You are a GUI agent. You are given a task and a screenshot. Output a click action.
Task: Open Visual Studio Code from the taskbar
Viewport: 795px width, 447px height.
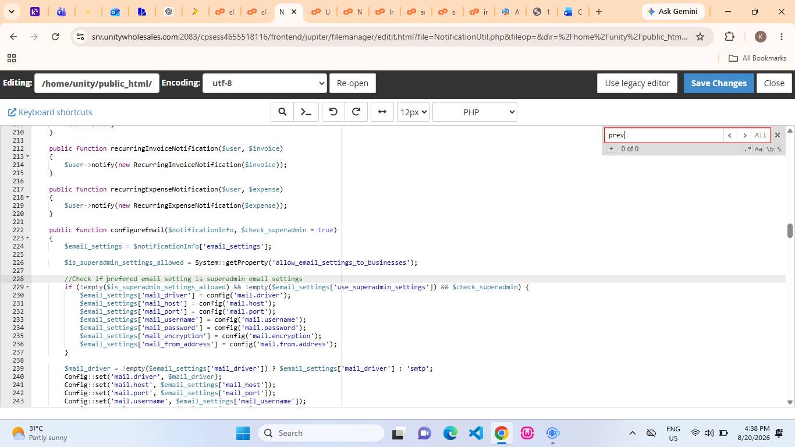tap(476, 433)
